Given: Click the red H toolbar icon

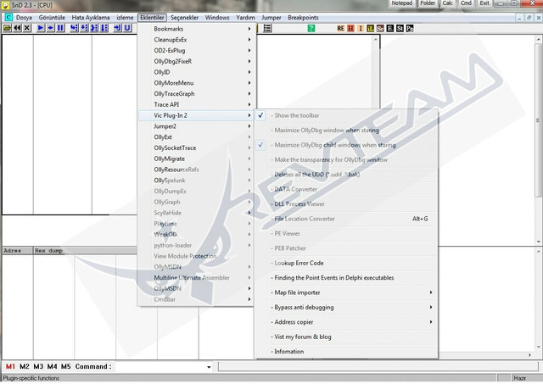Looking at the screenshot, I should click(350, 28).
